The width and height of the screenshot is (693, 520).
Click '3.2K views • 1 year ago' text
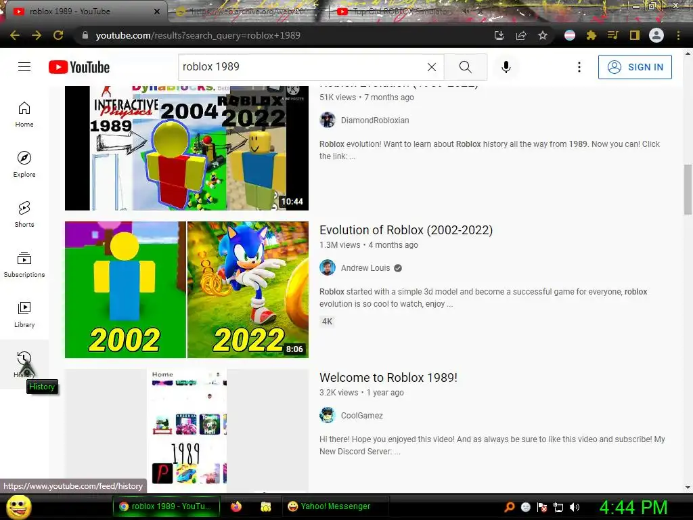pyautogui.click(x=361, y=393)
